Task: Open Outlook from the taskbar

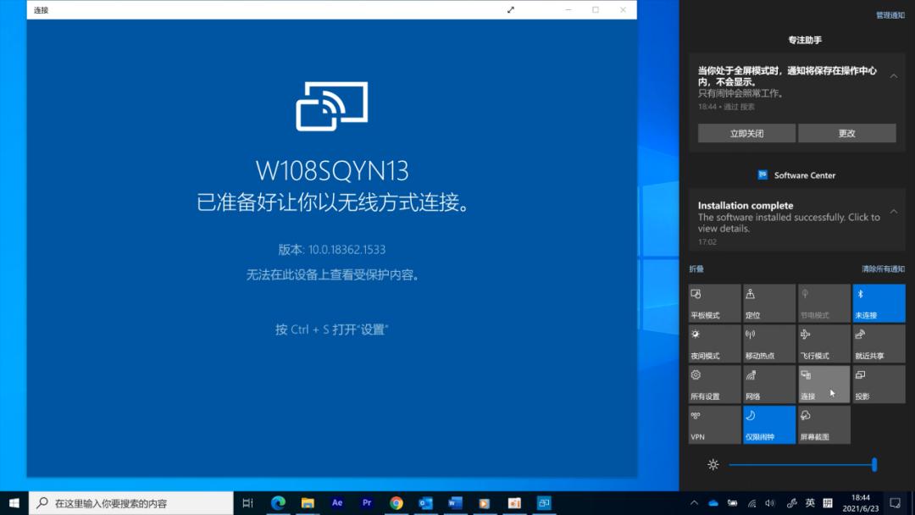Action: [x=426, y=503]
